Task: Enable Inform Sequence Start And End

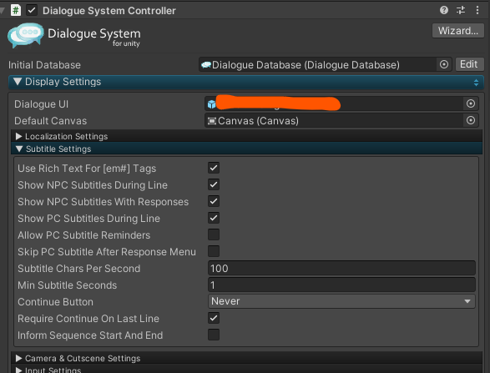Action: point(214,335)
